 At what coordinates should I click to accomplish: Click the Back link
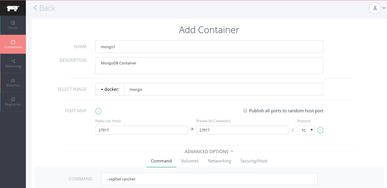(44, 8)
